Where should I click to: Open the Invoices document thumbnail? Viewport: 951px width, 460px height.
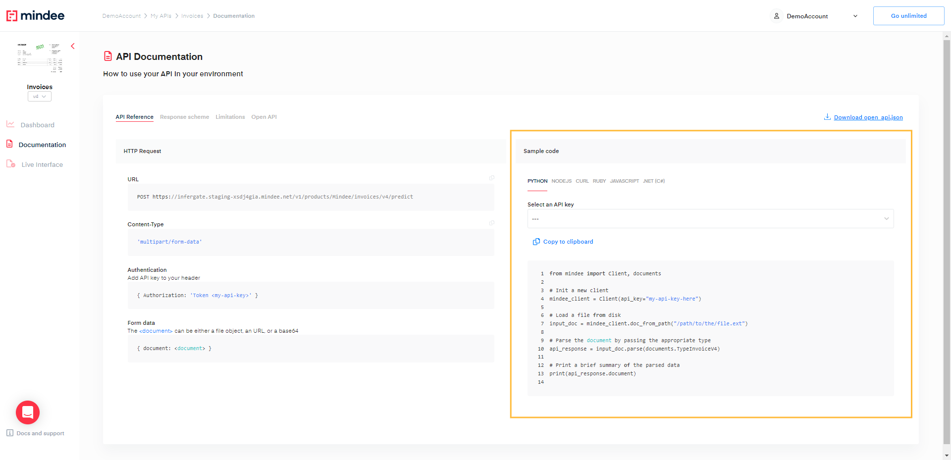tap(40, 58)
